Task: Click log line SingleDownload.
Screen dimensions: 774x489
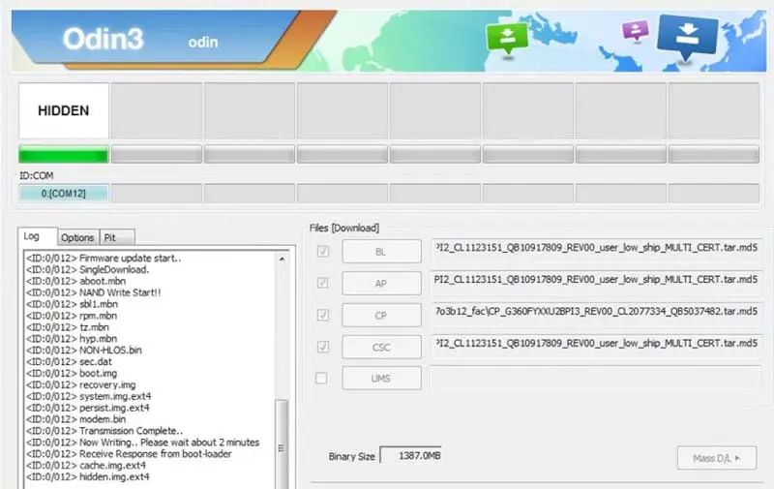Action: pyautogui.click(x=87, y=270)
